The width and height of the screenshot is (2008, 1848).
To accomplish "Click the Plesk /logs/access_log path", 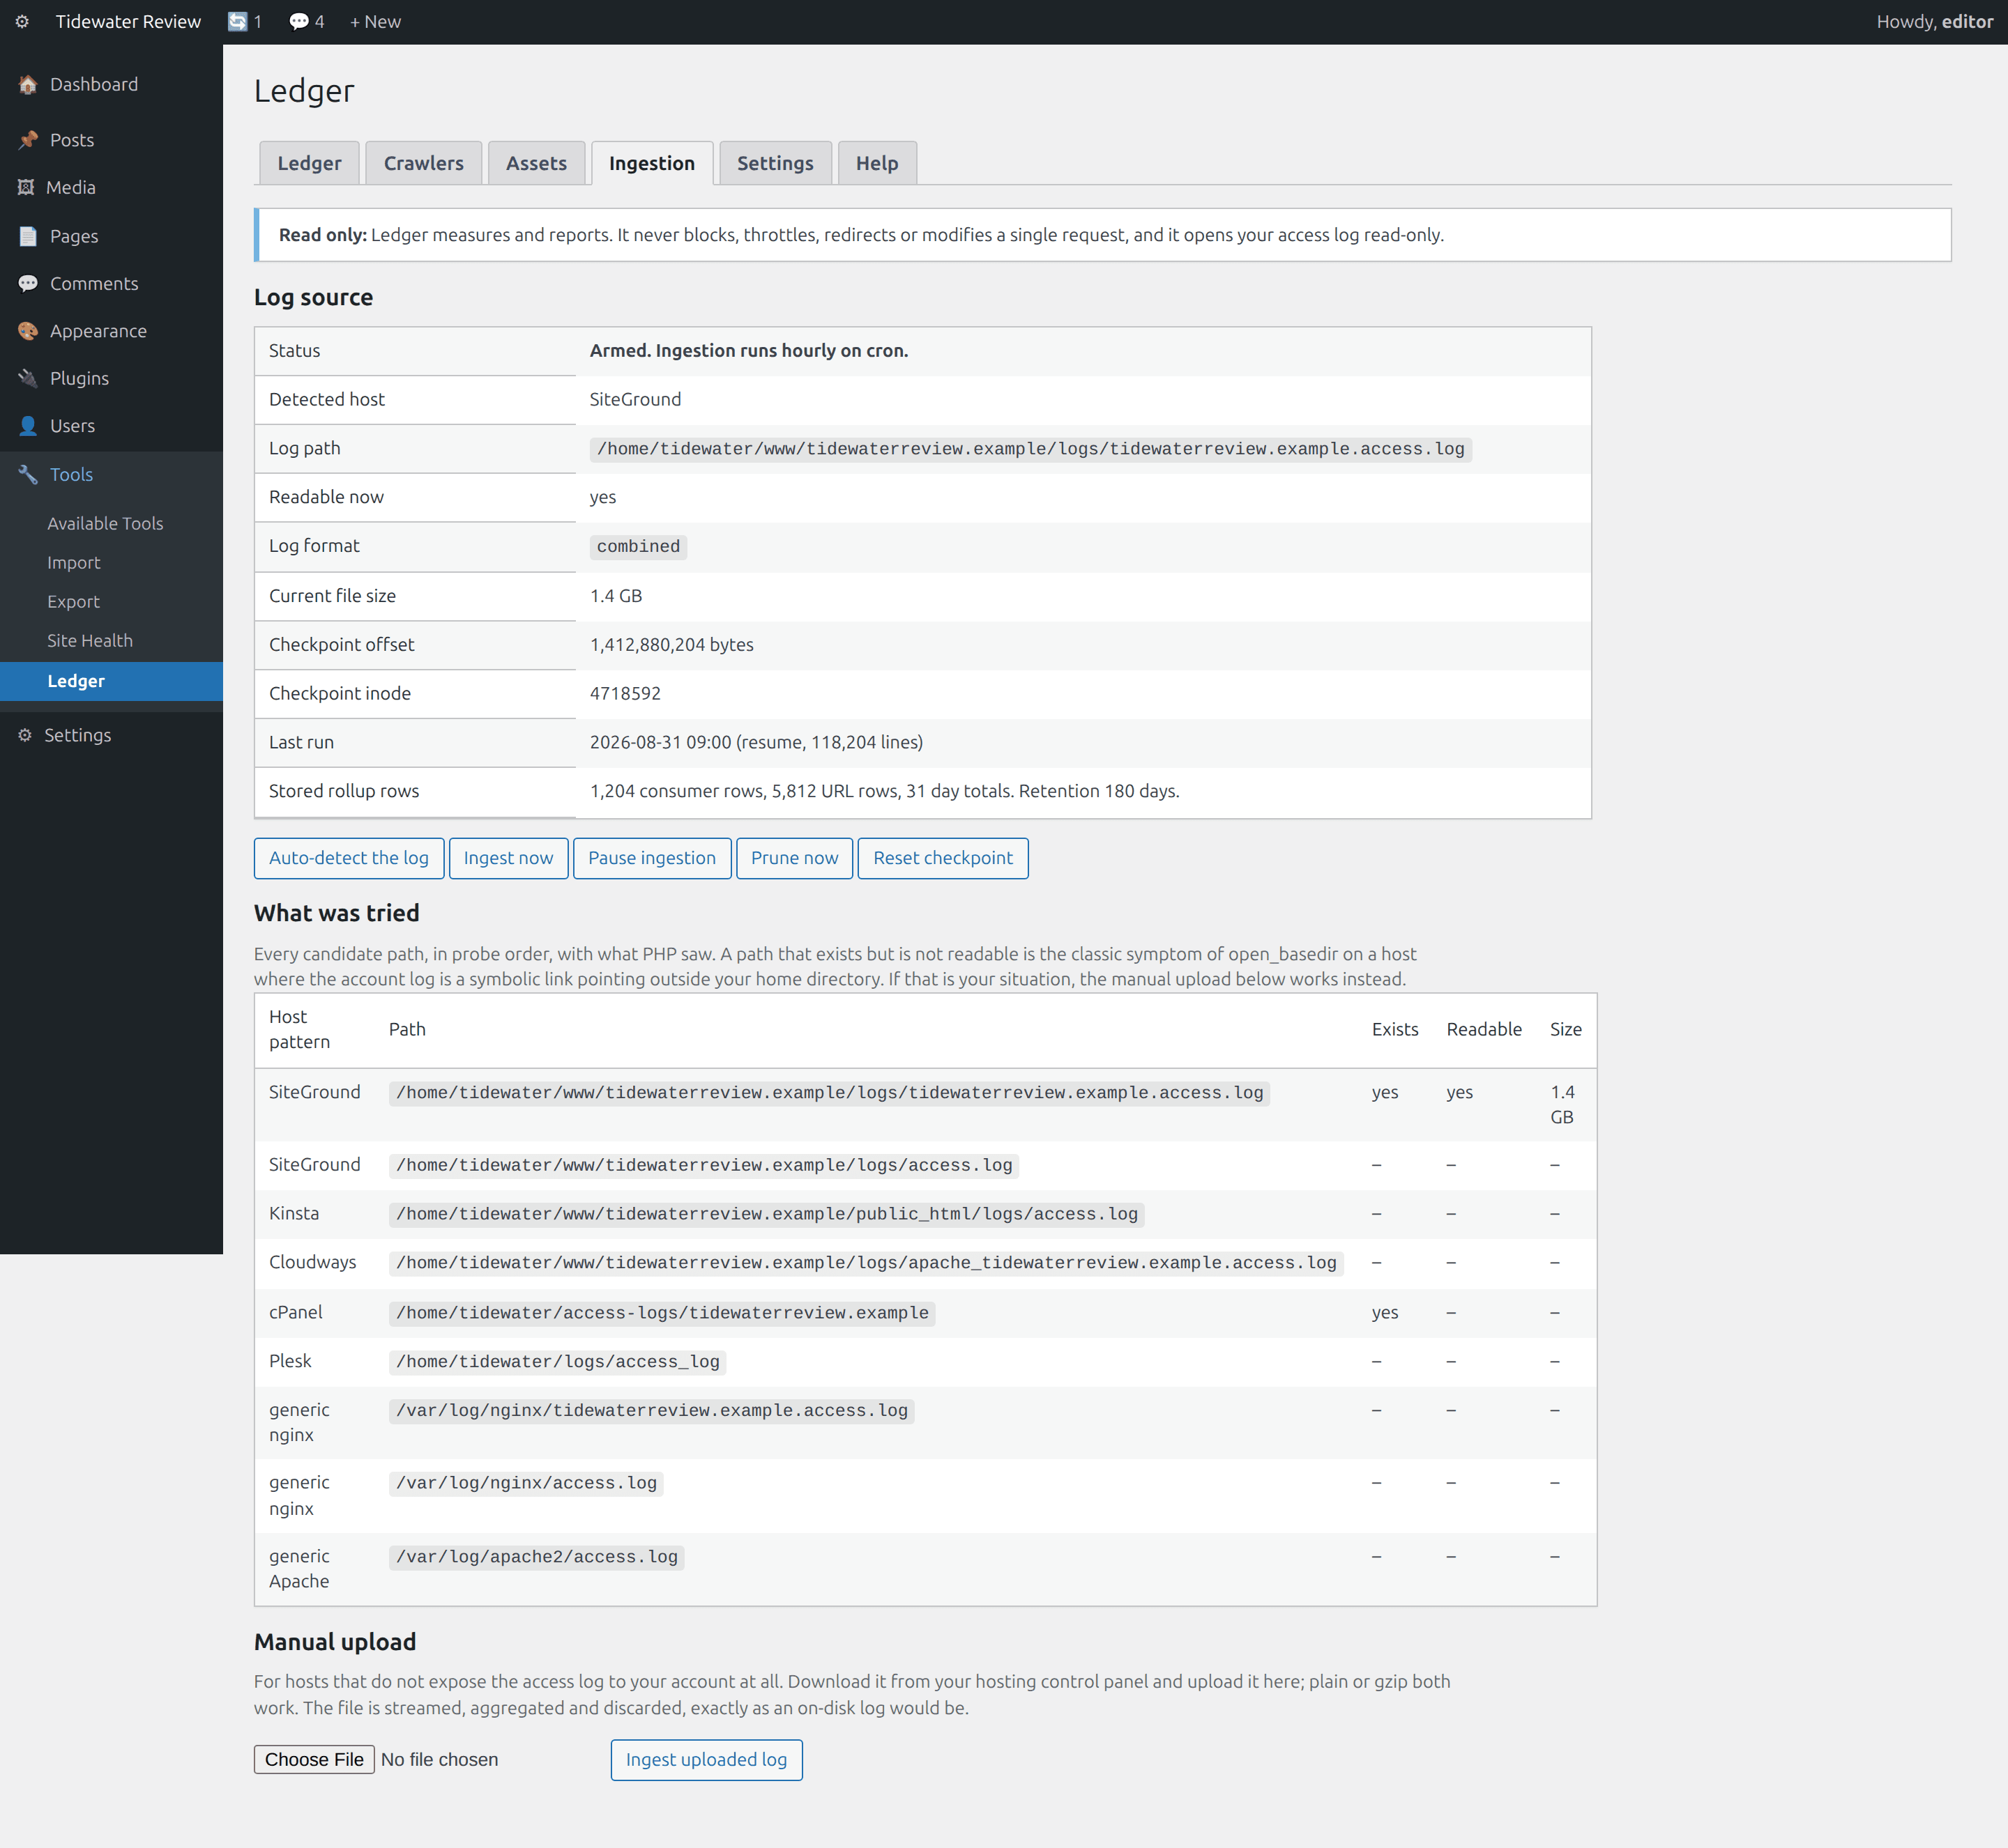I will coord(557,1362).
